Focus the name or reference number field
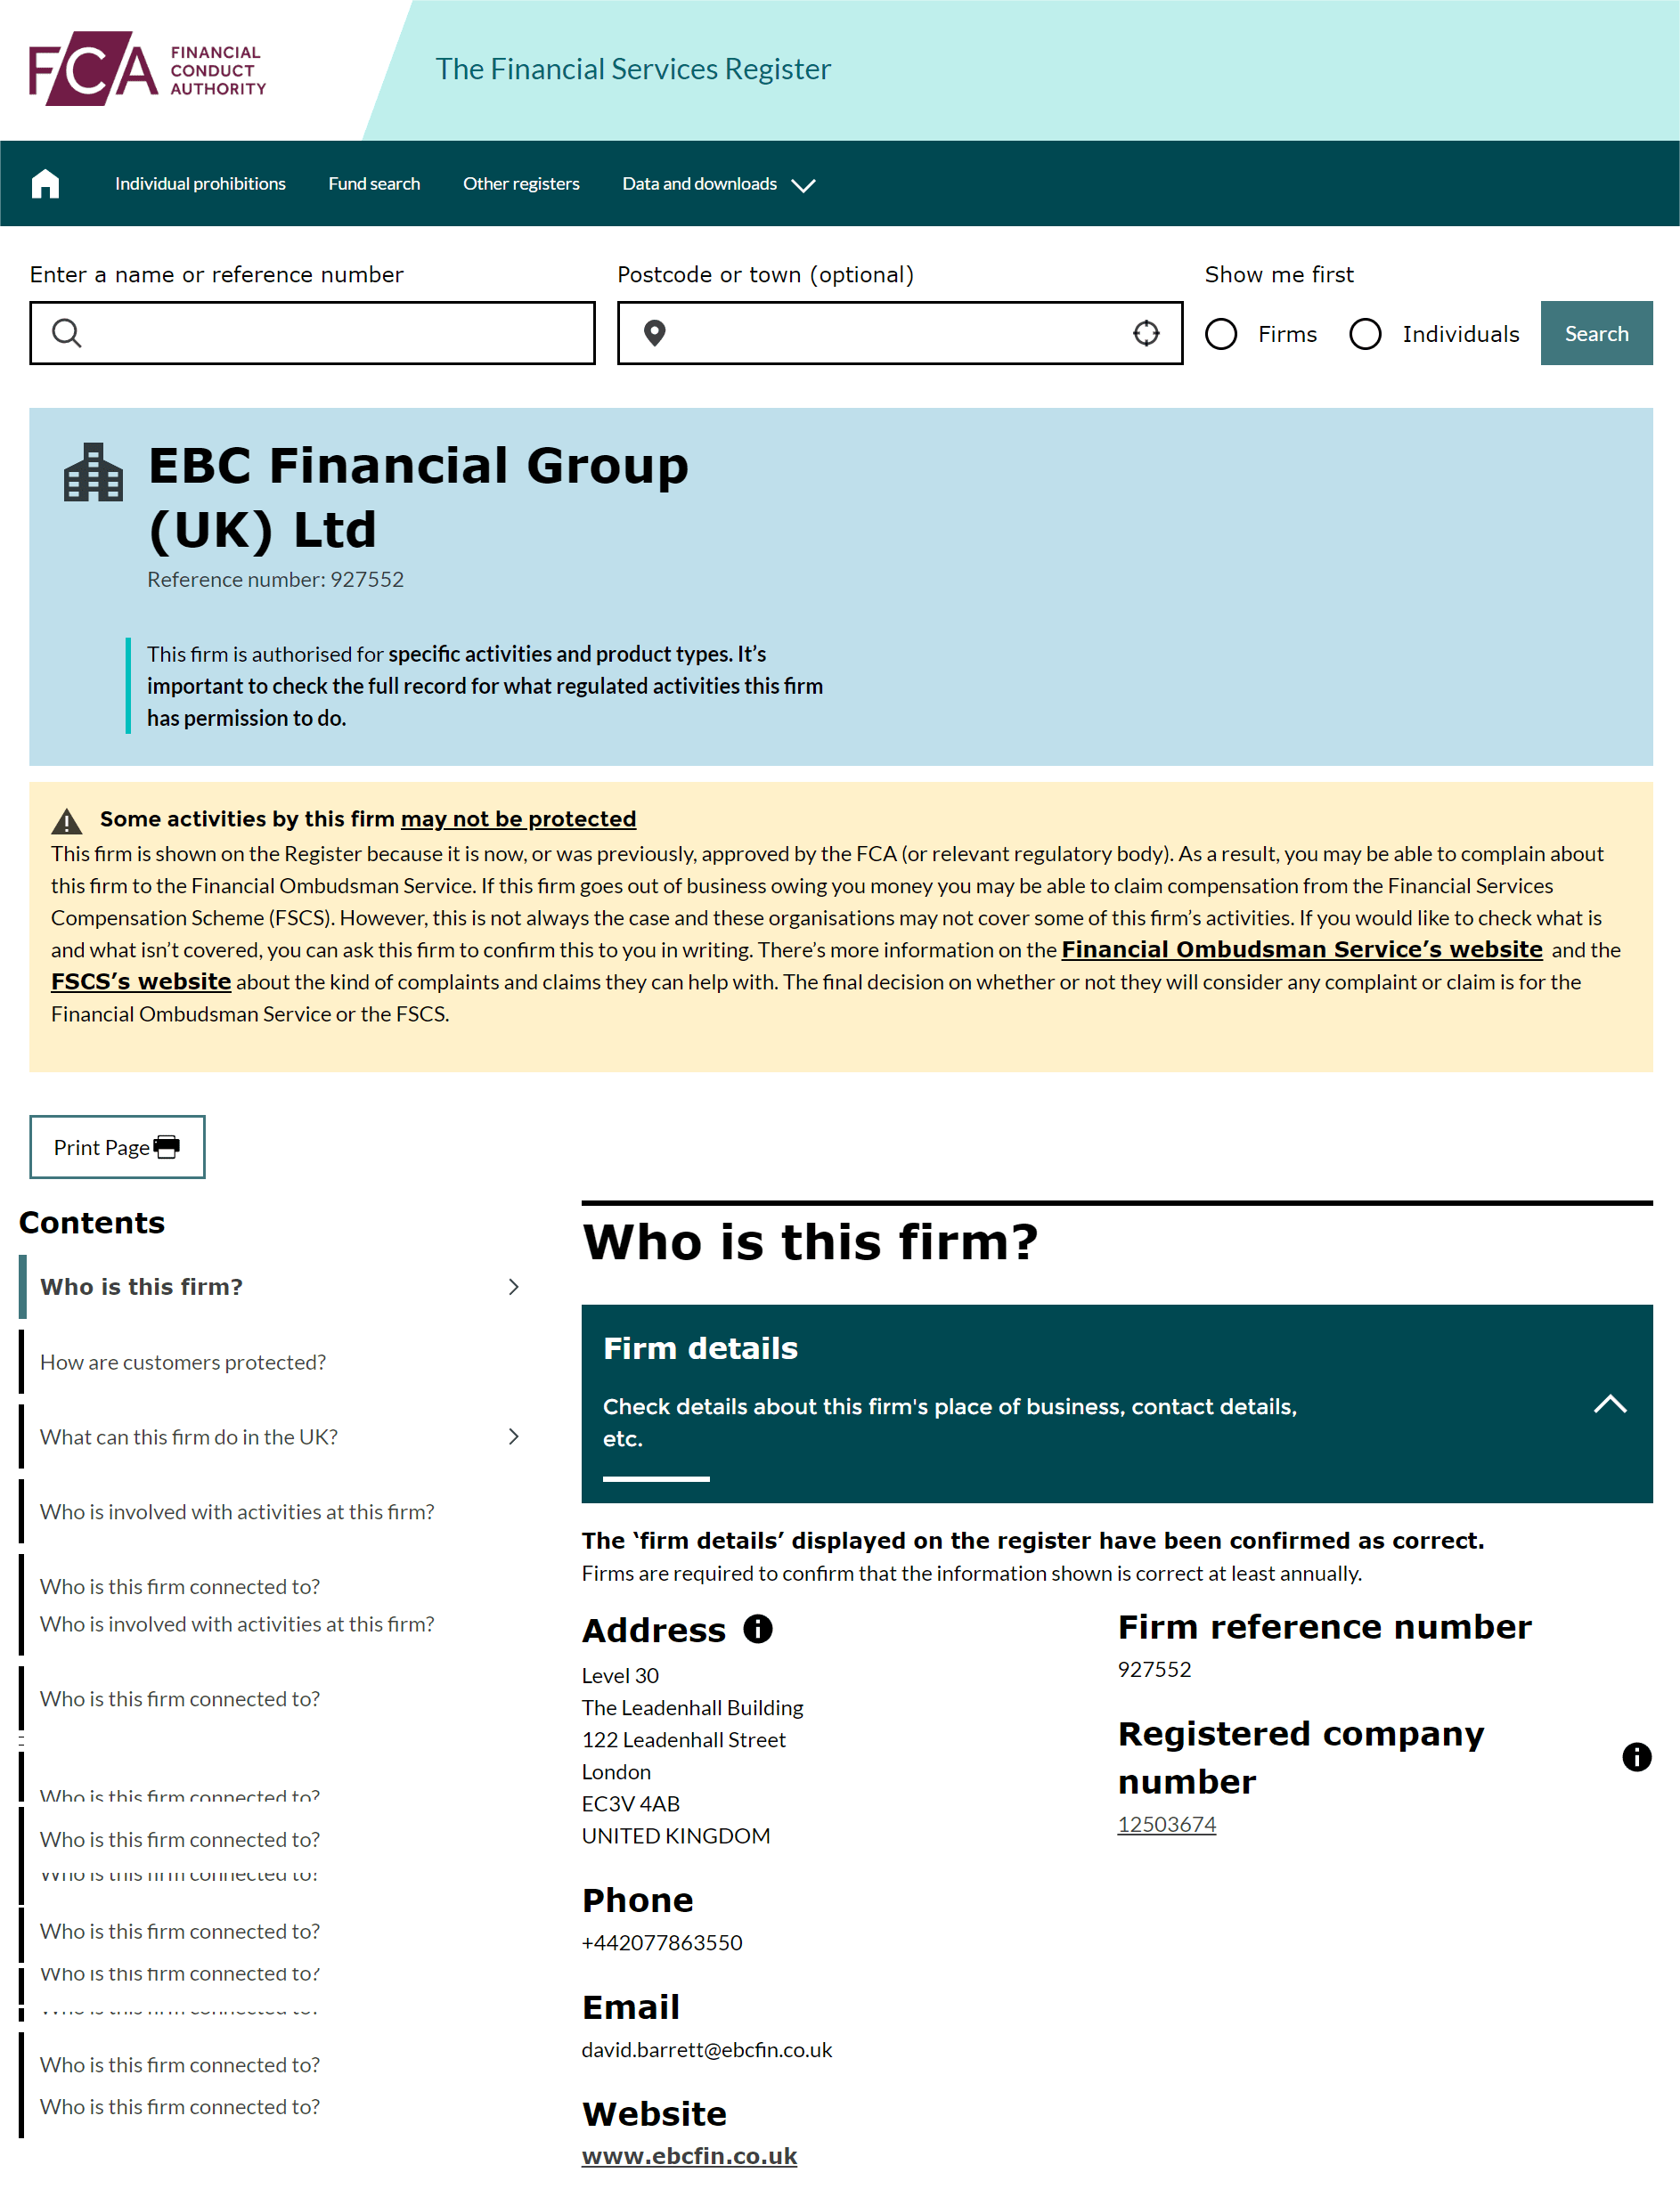 click(312, 333)
